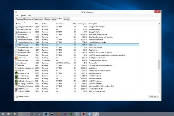Sort by the Status column header
Viewport: 174px width, 116px height.
44,24
